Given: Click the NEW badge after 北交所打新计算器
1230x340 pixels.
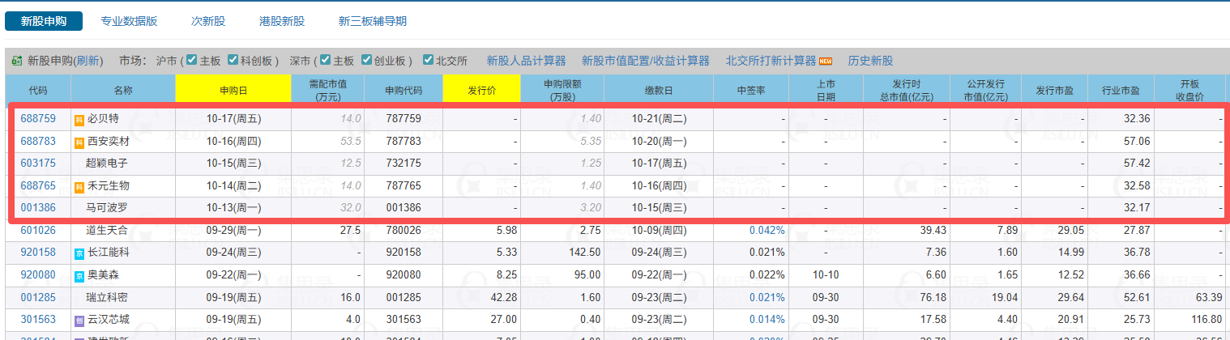Looking at the screenshot, I should [x=826, y=61].
